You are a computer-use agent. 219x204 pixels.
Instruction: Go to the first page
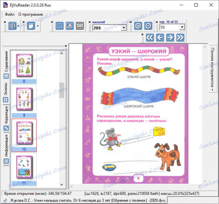click(x=150, y=38)
